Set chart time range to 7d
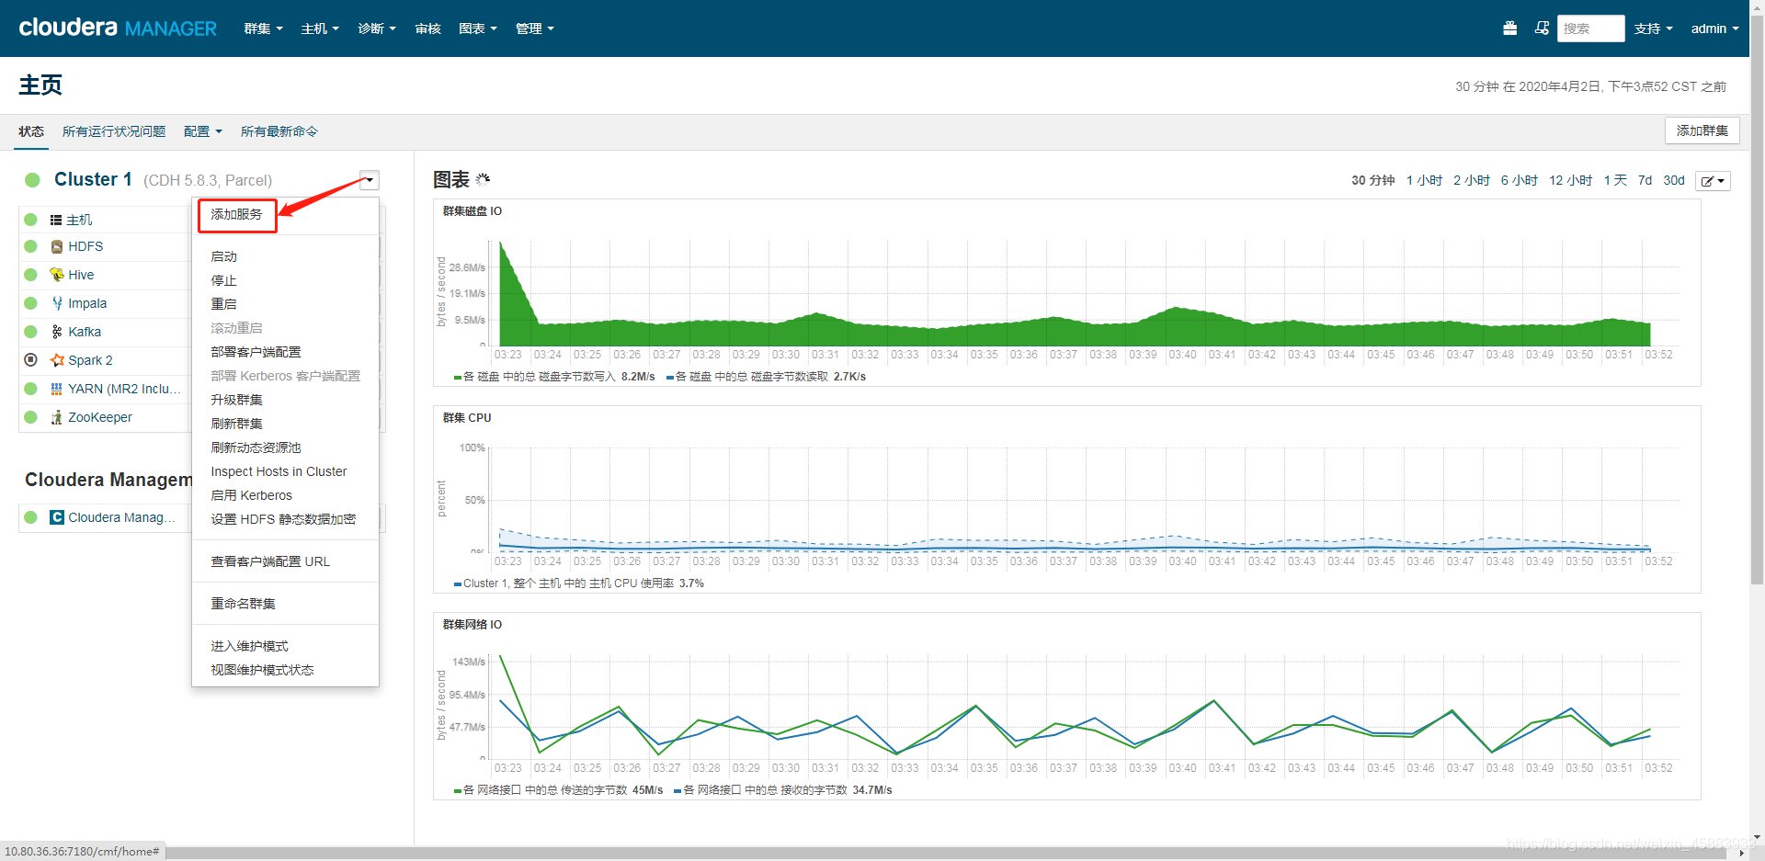 coord(1645,180)
